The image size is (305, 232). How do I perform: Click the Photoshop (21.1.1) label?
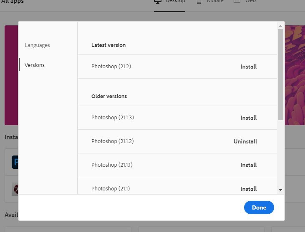coord(112,165)
